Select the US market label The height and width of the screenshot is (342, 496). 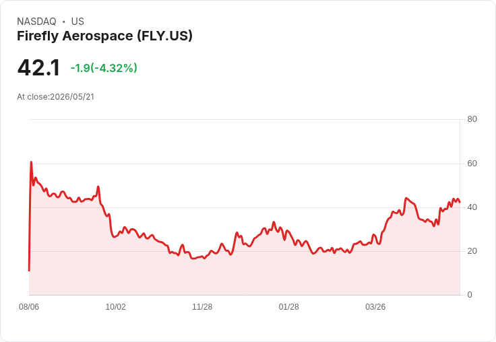pos(77,22)
